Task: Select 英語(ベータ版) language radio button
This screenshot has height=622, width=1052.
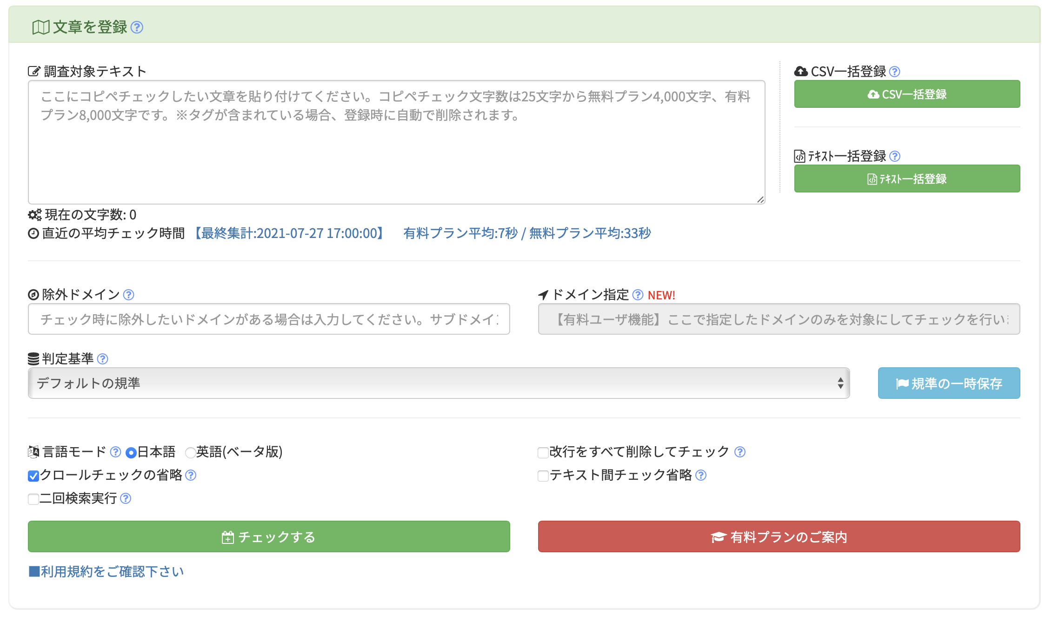Action: pyautogui.click(x=190, y=453)
